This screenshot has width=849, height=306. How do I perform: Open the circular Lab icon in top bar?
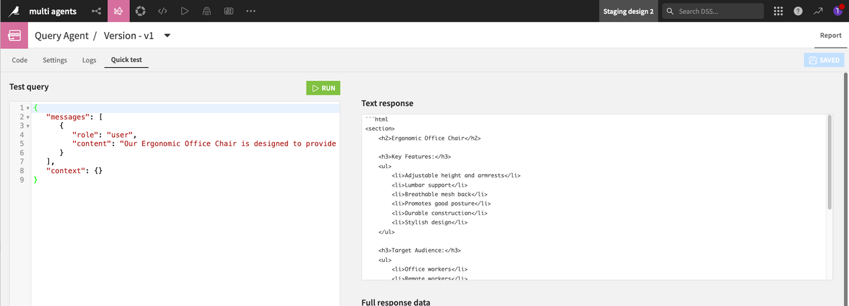tap(140, 11)
